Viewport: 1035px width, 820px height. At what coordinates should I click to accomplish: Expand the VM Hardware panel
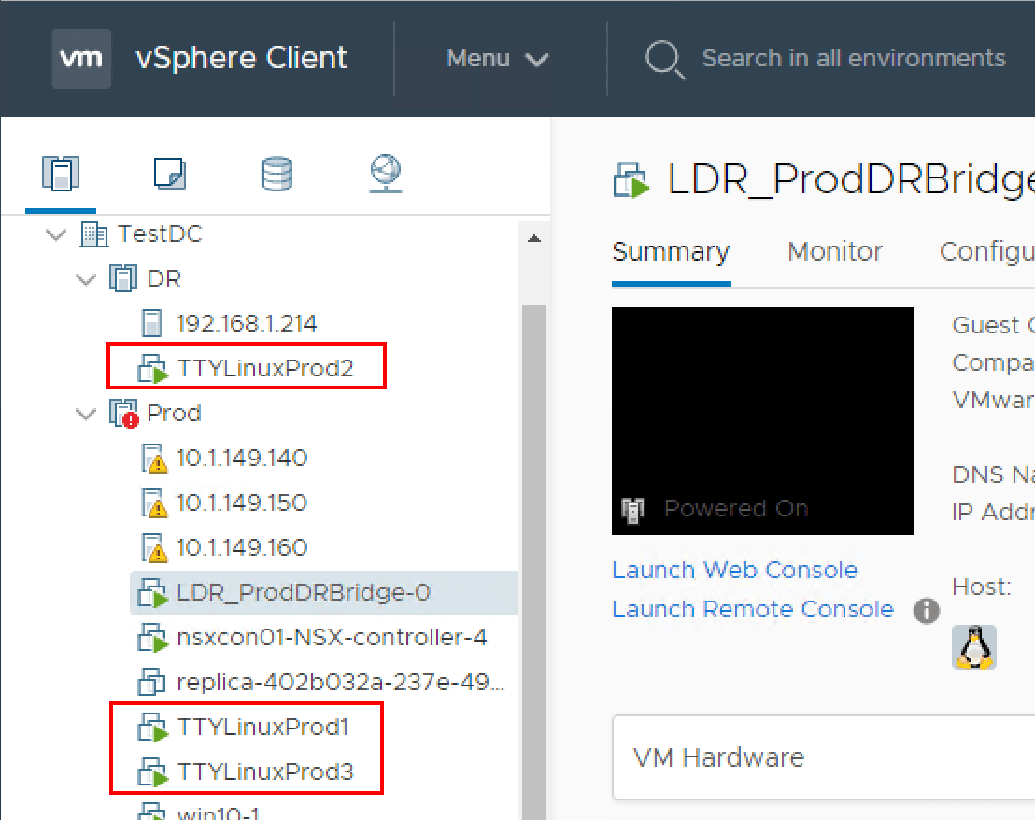click(x=824, y=757)
